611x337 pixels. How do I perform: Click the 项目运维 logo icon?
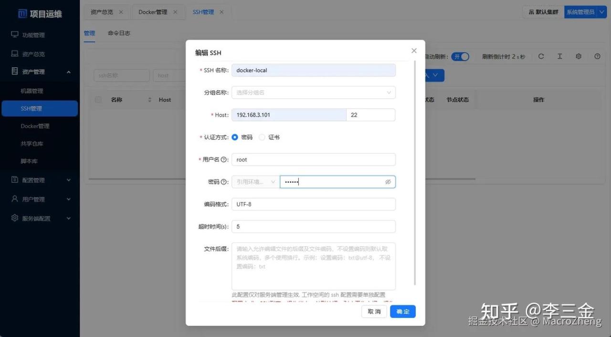point(22,14)
